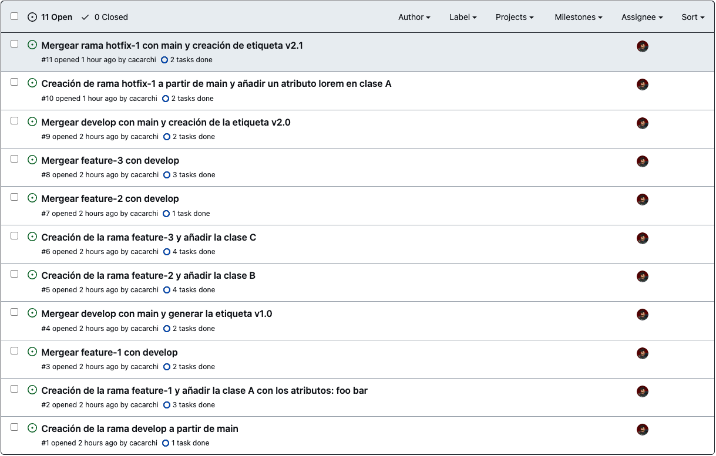Check the box for issue #2 feature-1 clase A
This screenshot has height=456, width=716.
15,389
